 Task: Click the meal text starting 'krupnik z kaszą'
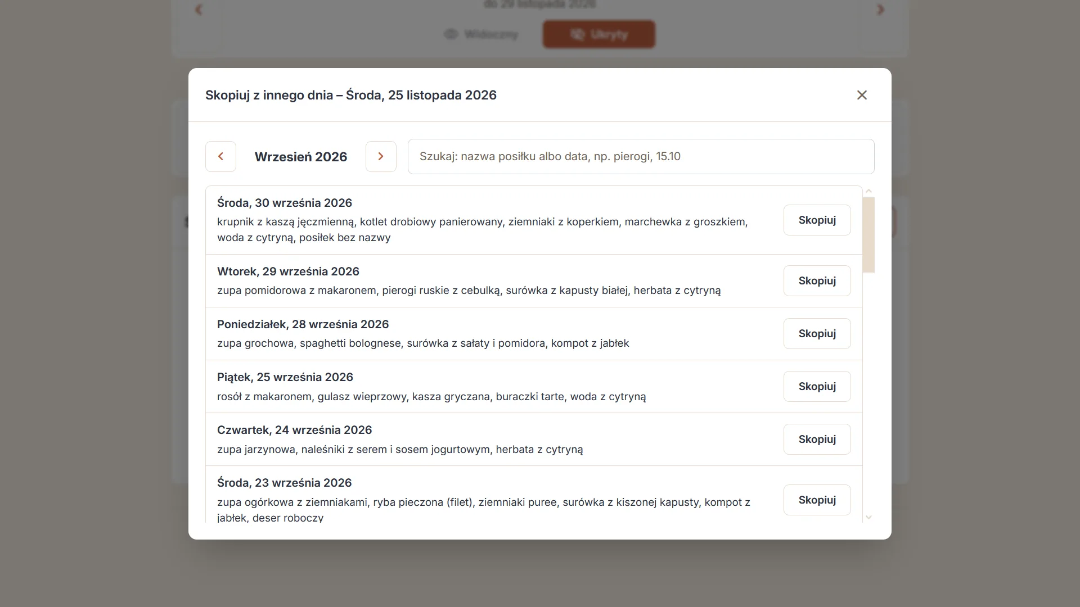[483, 229]
